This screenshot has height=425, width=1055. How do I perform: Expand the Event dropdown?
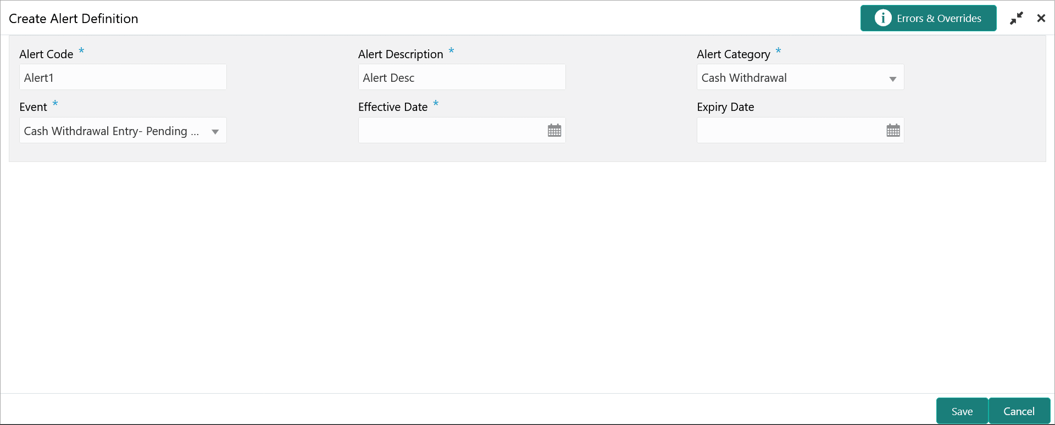(x=215, y=131)
